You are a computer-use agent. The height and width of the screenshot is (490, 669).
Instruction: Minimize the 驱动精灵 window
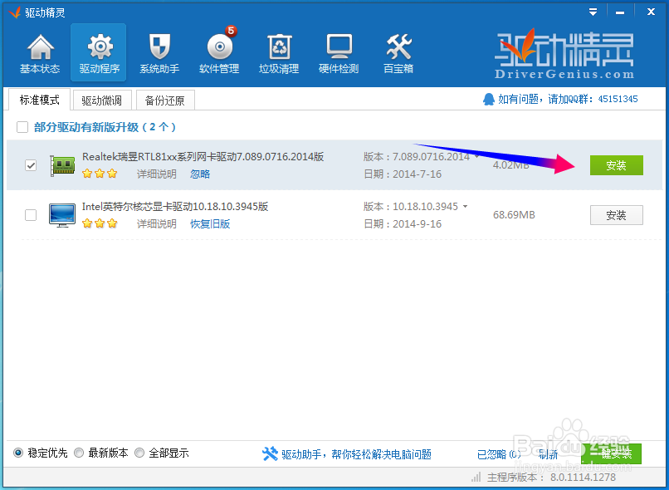click(620, 12)
